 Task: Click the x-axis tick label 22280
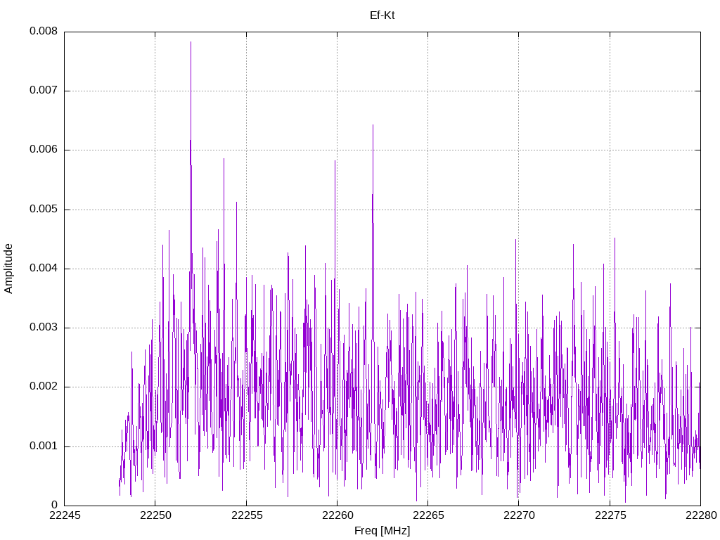(701, 515)
